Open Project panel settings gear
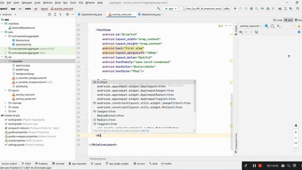302x170 pixels. pyautogui.click(x=67, y=15)
